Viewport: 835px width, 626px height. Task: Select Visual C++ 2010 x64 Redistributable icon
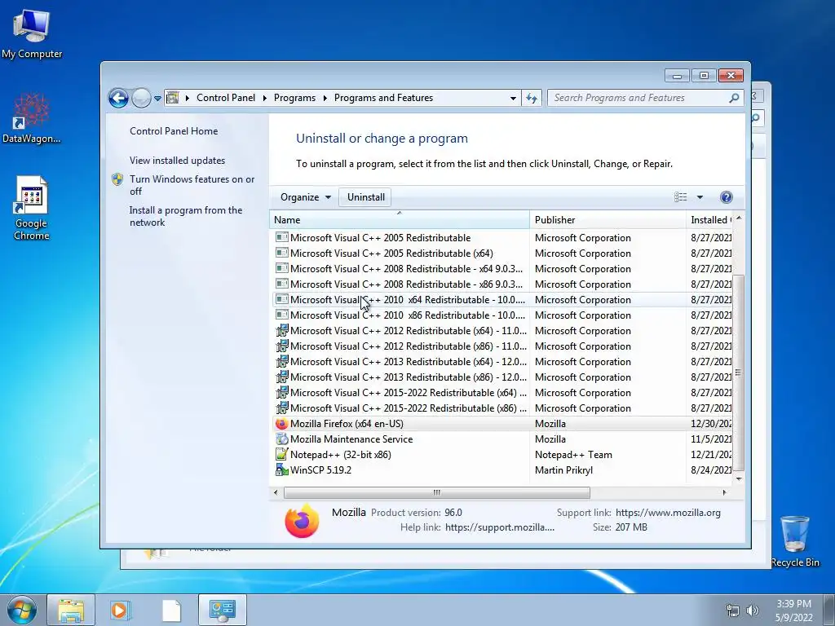281,299
